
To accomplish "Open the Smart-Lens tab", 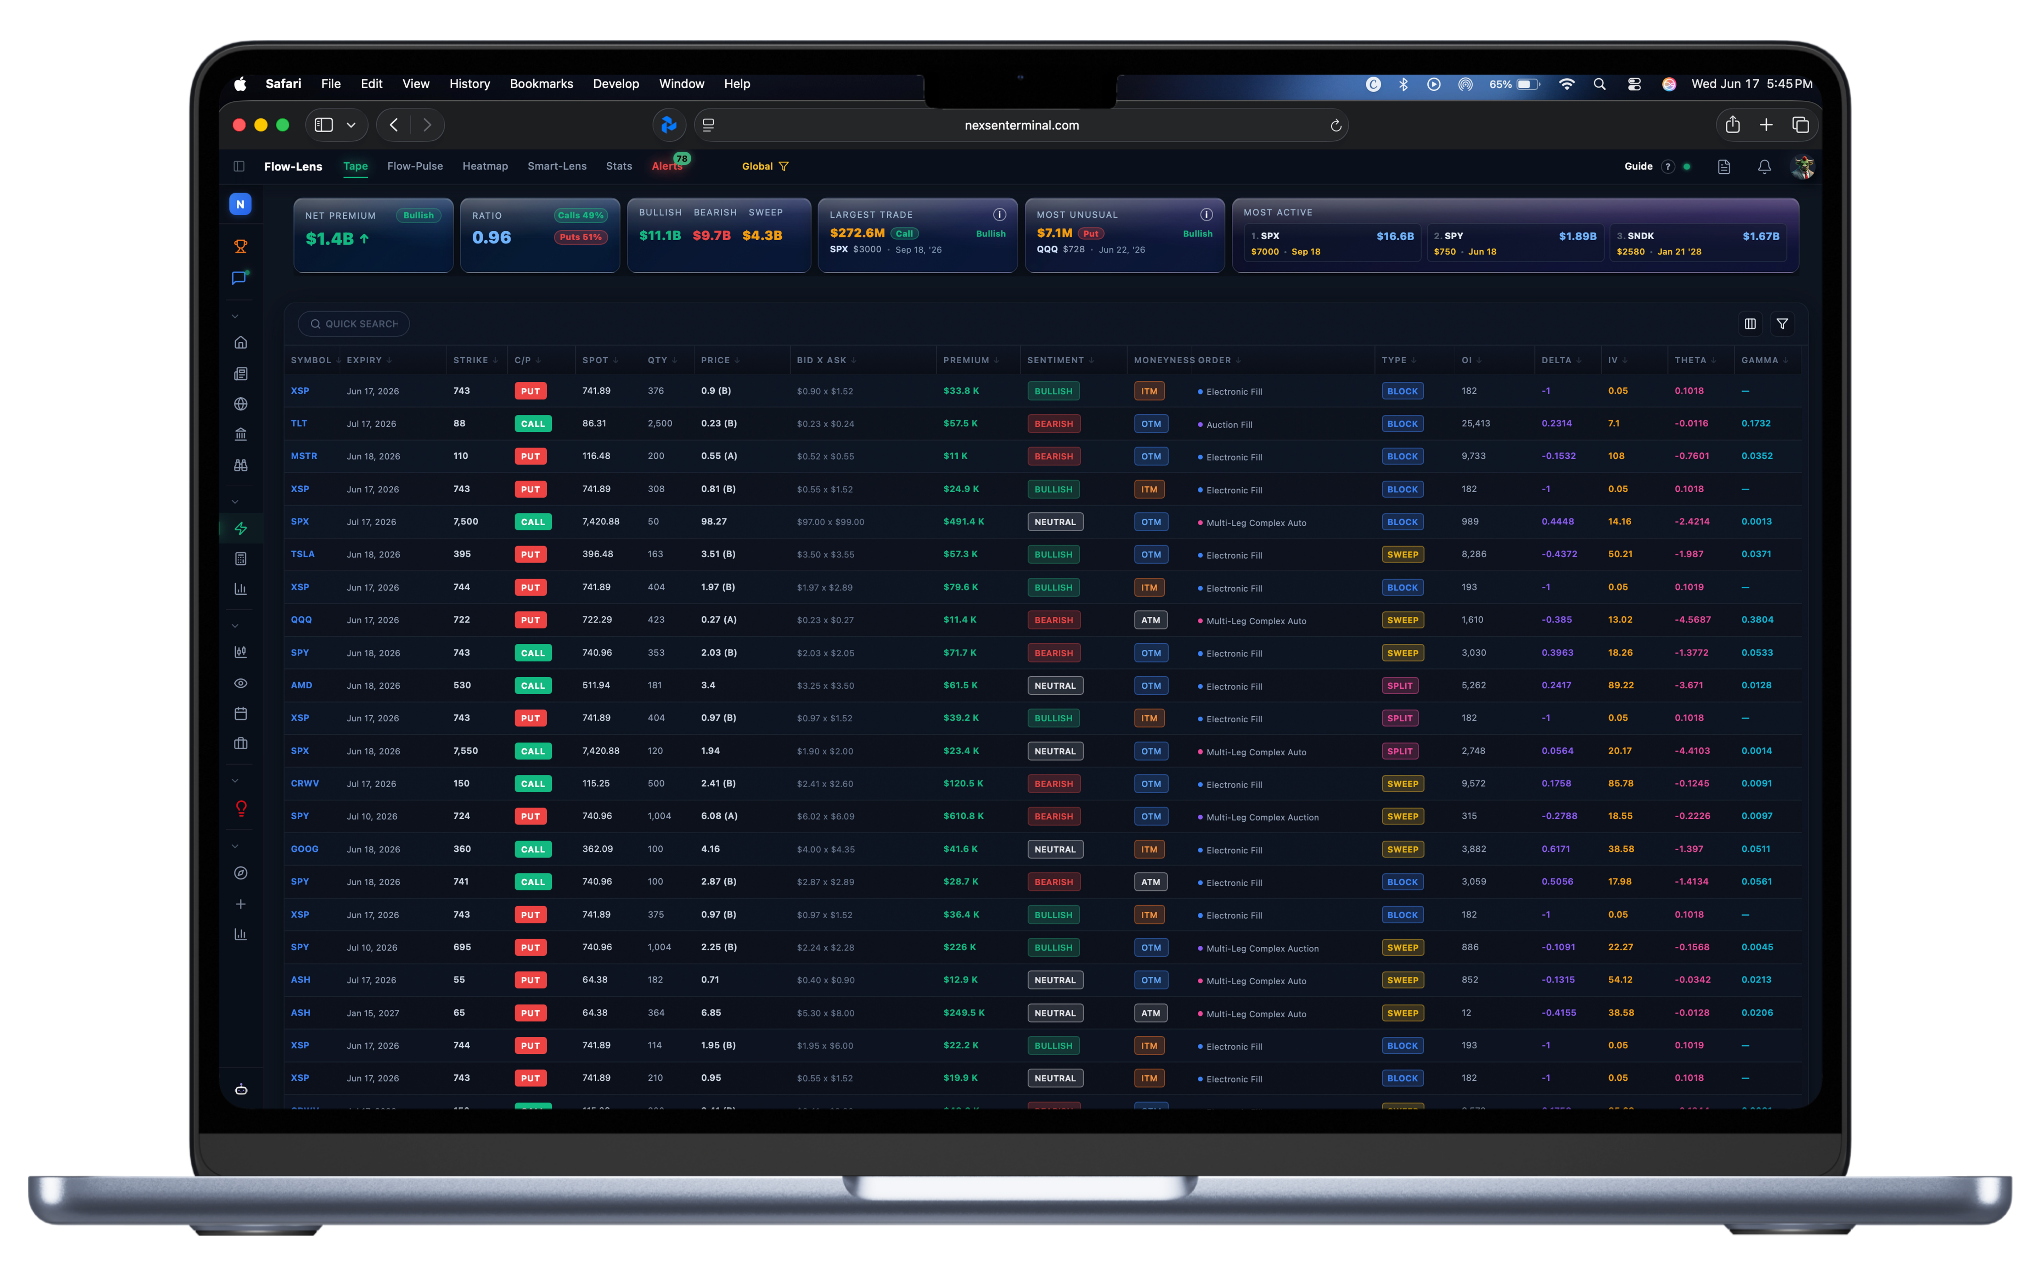I will pos(557,166).
